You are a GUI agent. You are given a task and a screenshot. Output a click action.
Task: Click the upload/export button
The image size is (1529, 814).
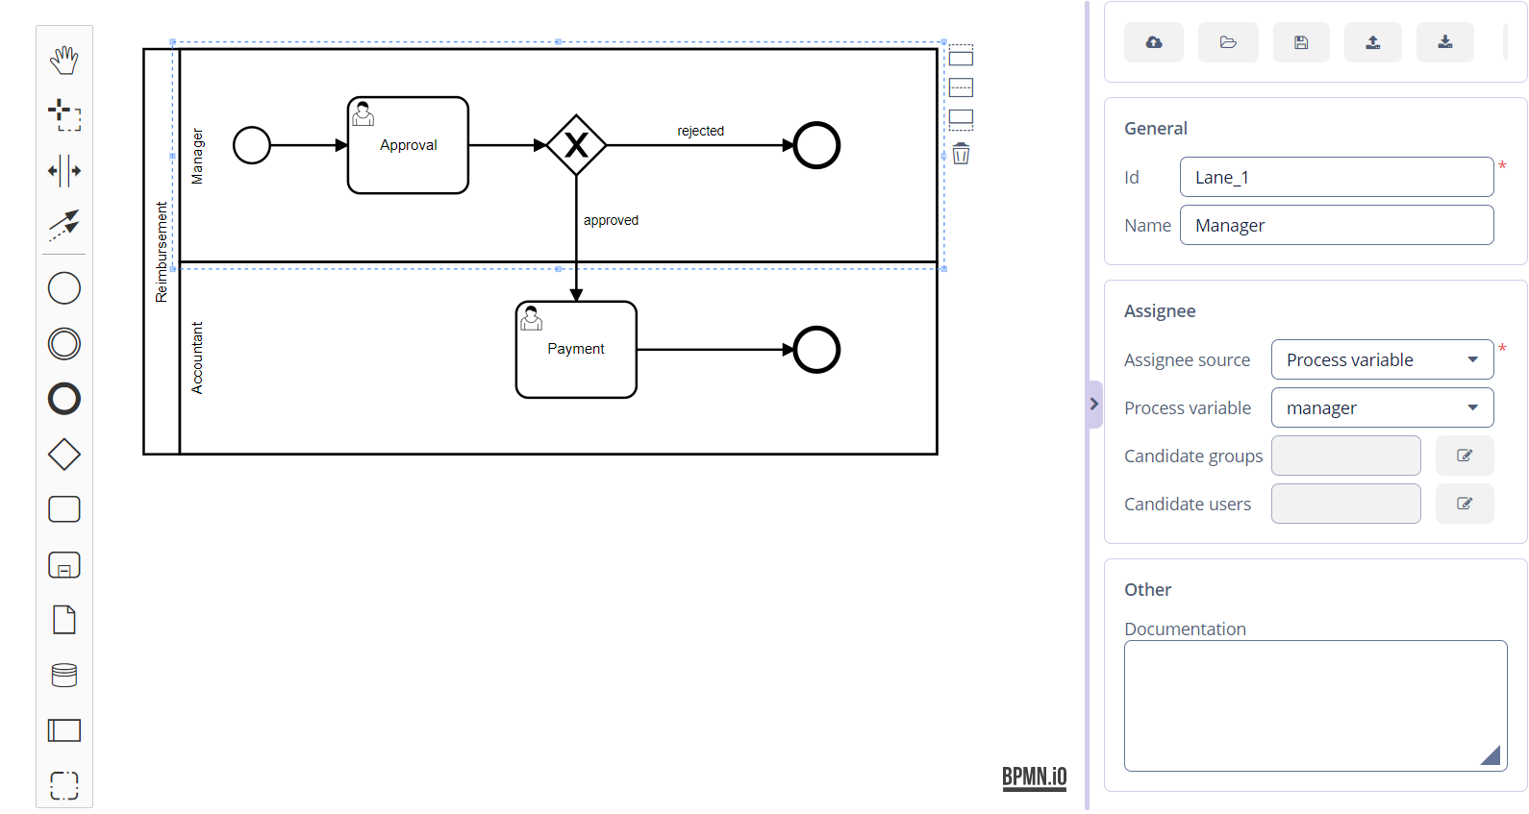(x=1373, y=42)
